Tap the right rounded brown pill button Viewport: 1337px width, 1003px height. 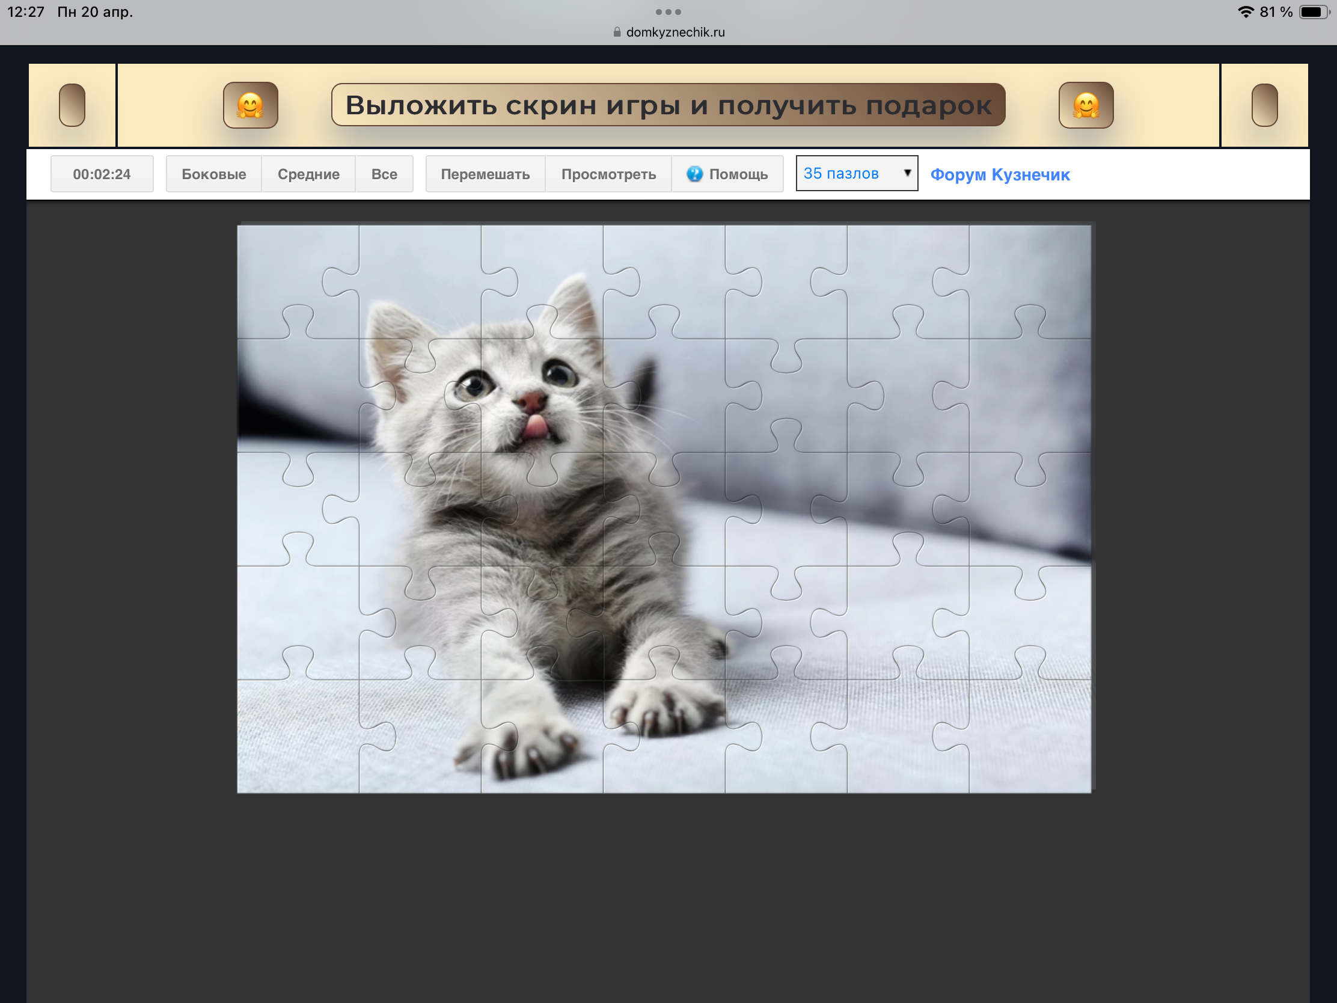pyautogui.click(x=1264, y=105)
